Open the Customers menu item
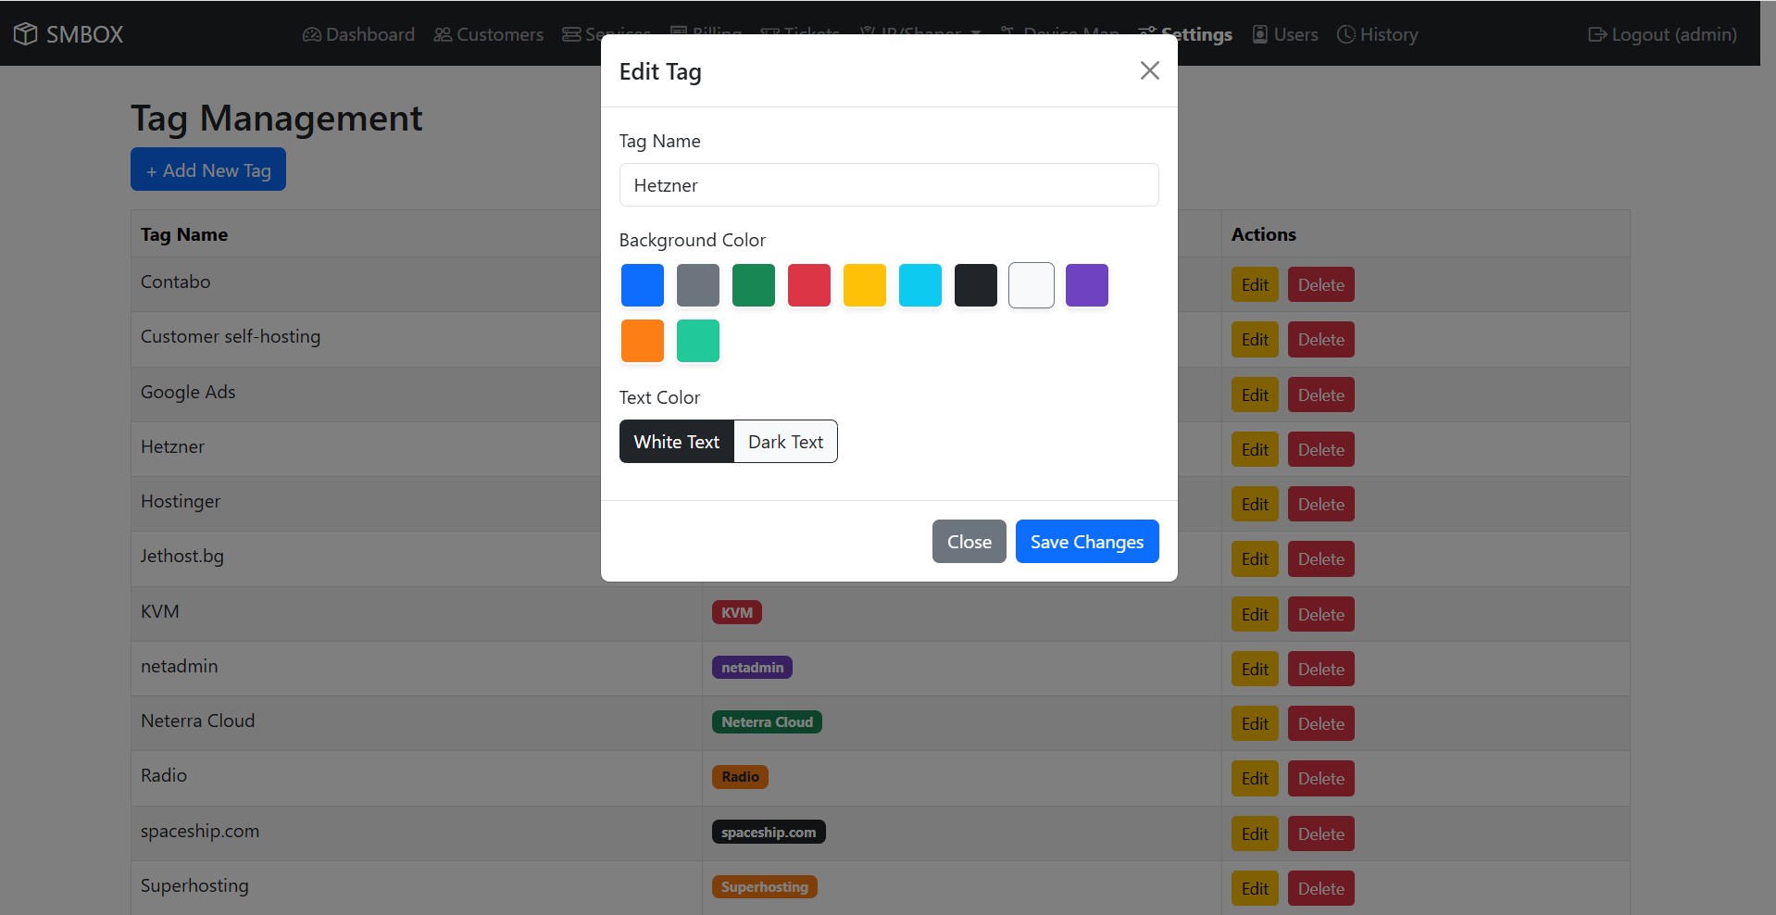 coord(488,34)
